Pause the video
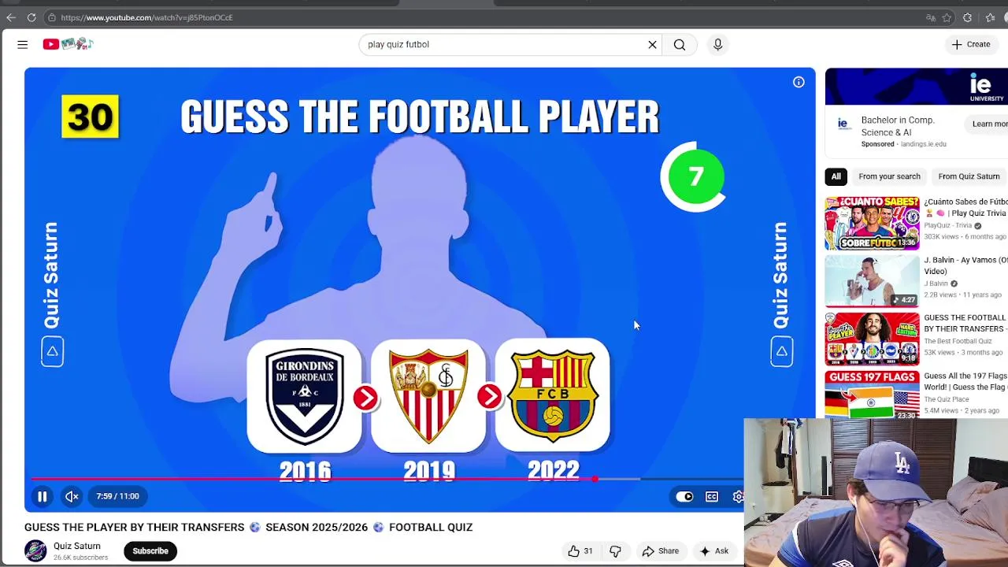 pos(43,496)
